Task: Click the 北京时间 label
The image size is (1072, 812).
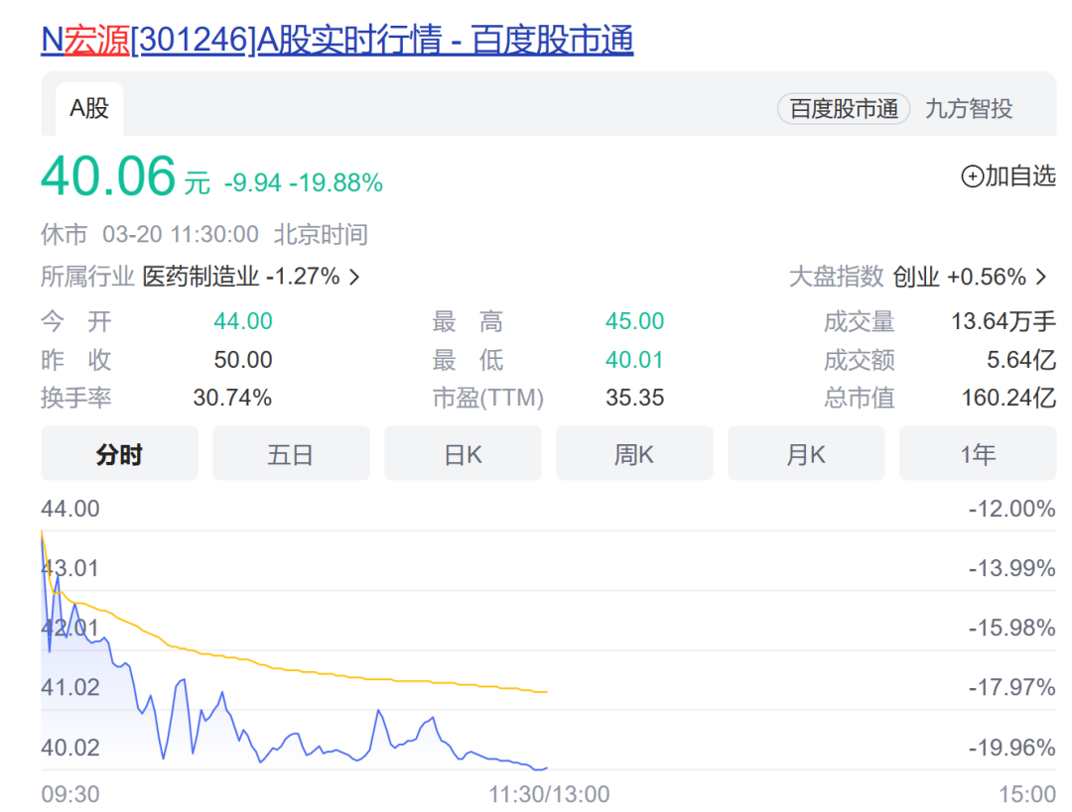Action: [321, 235]
